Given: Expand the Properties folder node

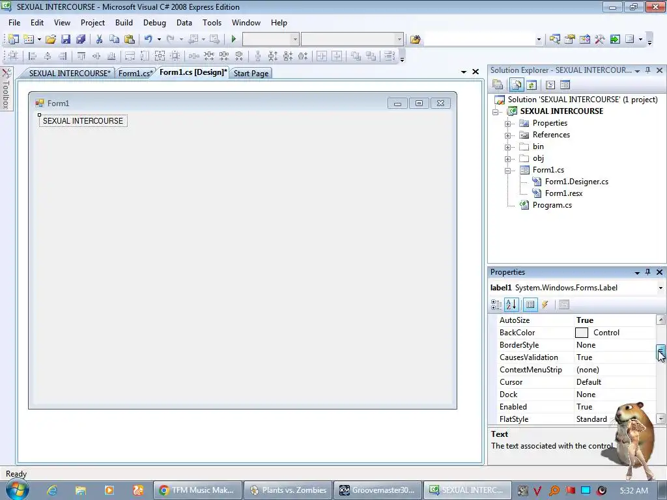Looking at the screenshot, I should (507, 124).
